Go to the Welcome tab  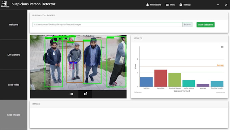click(x=14, y=24)
